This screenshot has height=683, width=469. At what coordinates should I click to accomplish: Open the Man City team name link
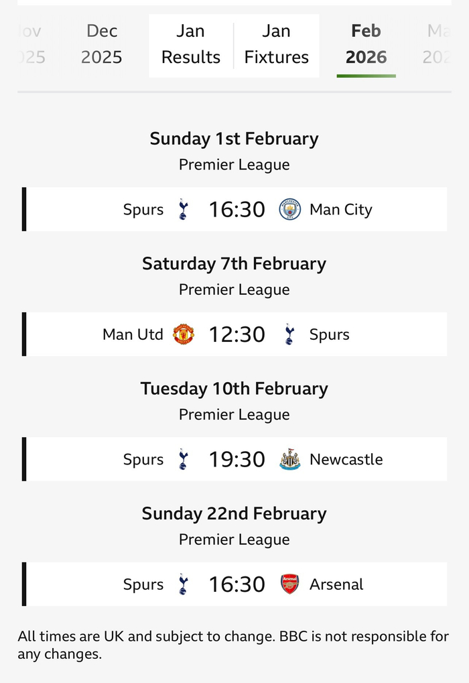pos(340,210)
